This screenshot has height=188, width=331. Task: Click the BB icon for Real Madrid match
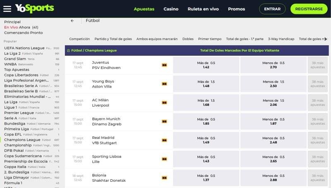(164, 140)
